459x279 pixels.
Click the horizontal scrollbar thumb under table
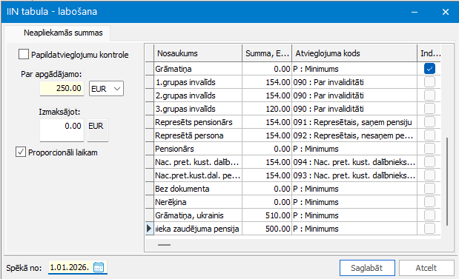[x=164, y=245]
